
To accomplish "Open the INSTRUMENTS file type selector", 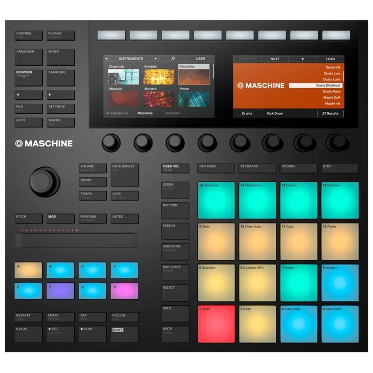I will click(x=131, y=59).
